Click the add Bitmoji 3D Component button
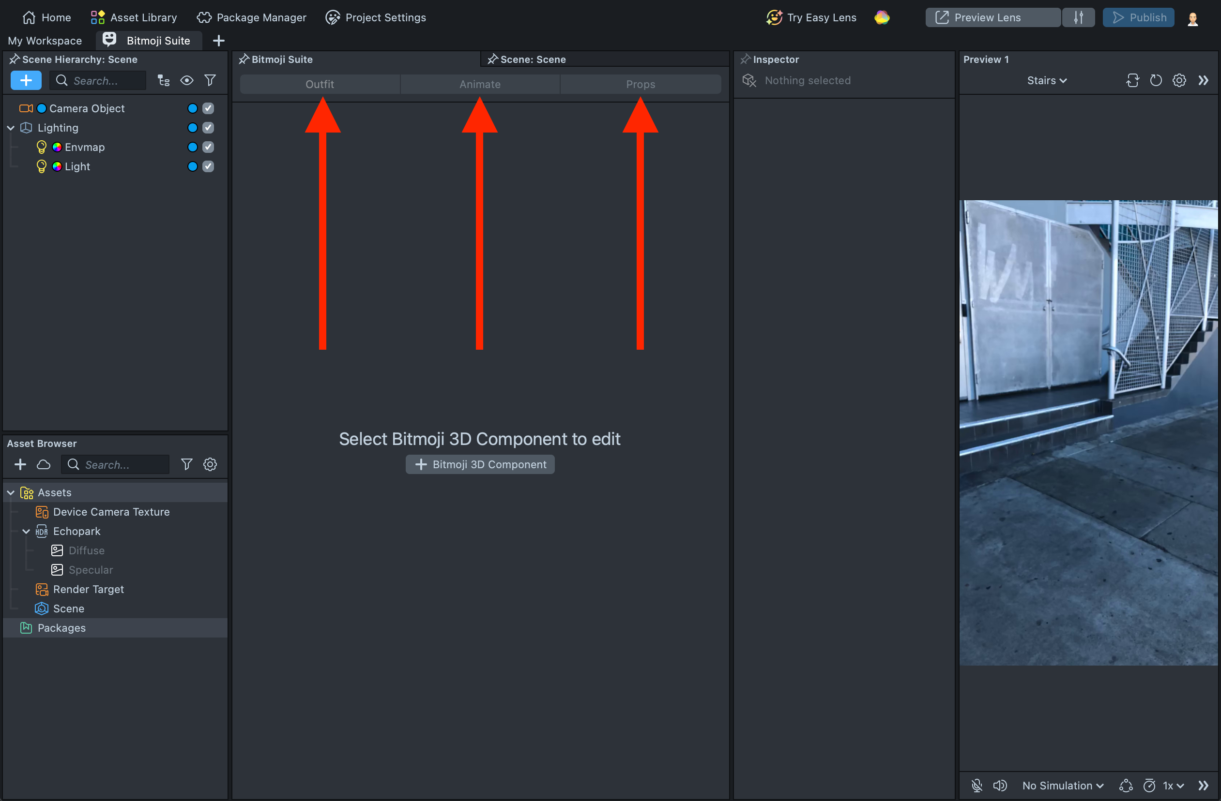 tap(480, 464)
